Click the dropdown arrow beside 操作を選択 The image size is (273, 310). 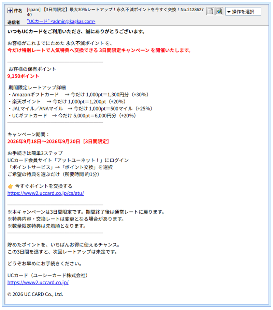[x=229, y=12]
